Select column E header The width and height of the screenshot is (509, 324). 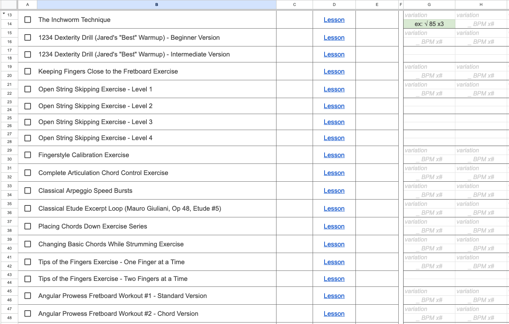pyautogui.click(x=377, y=4)
